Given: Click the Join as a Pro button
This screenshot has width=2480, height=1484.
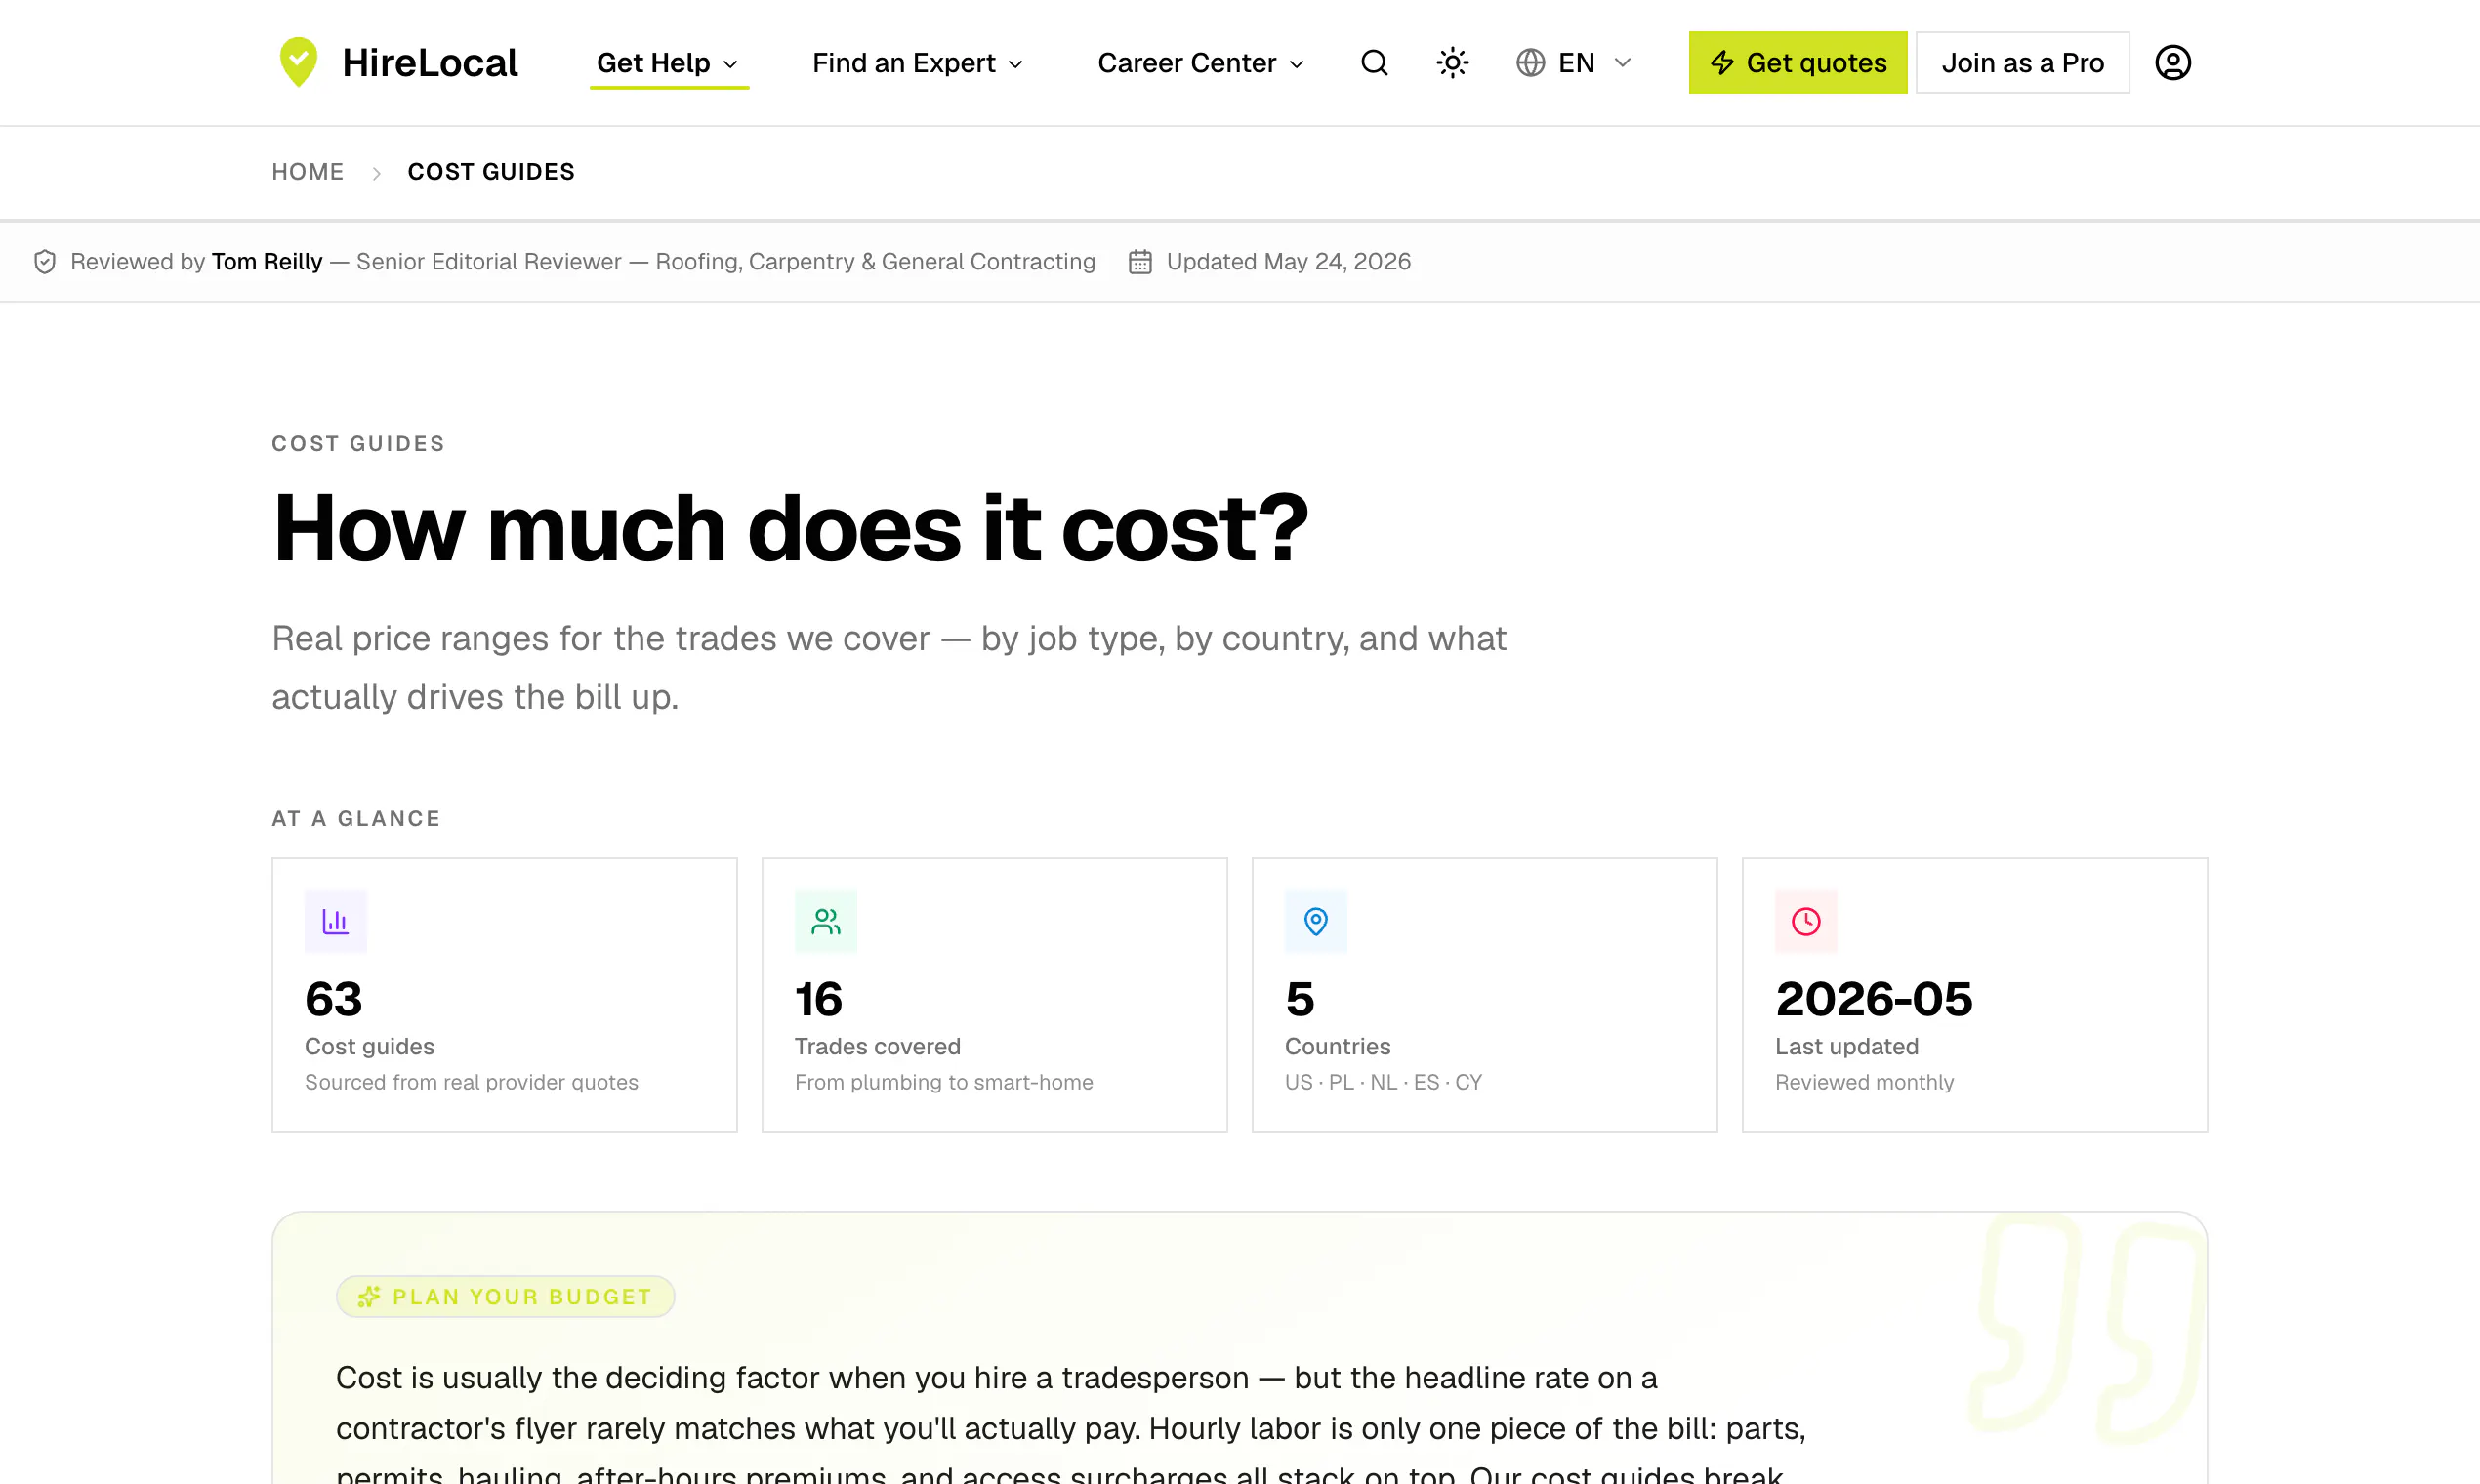Looking at the screenshot, I should coord(2022,63).
